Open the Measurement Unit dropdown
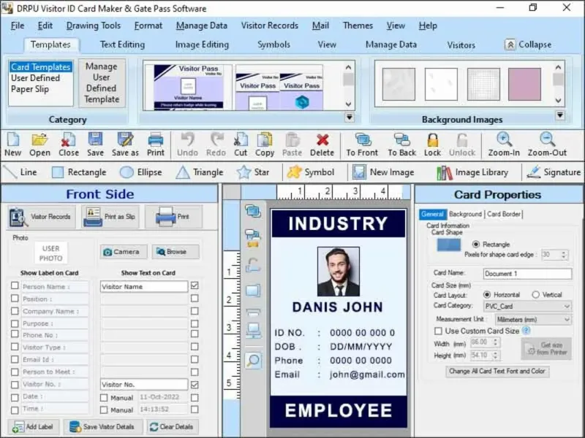This screenshot has height=438, width=585. (x=533, y=320)
